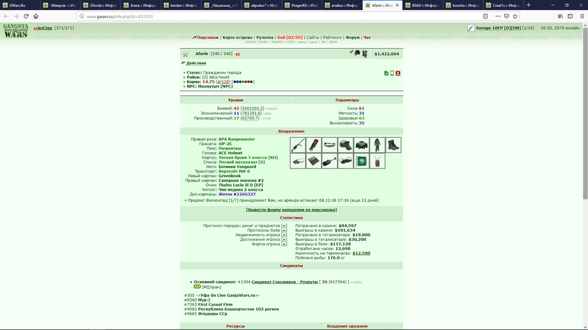
Task: Open the Синдикат Союзников - Рекруты link
Action: tap(285, 282)
